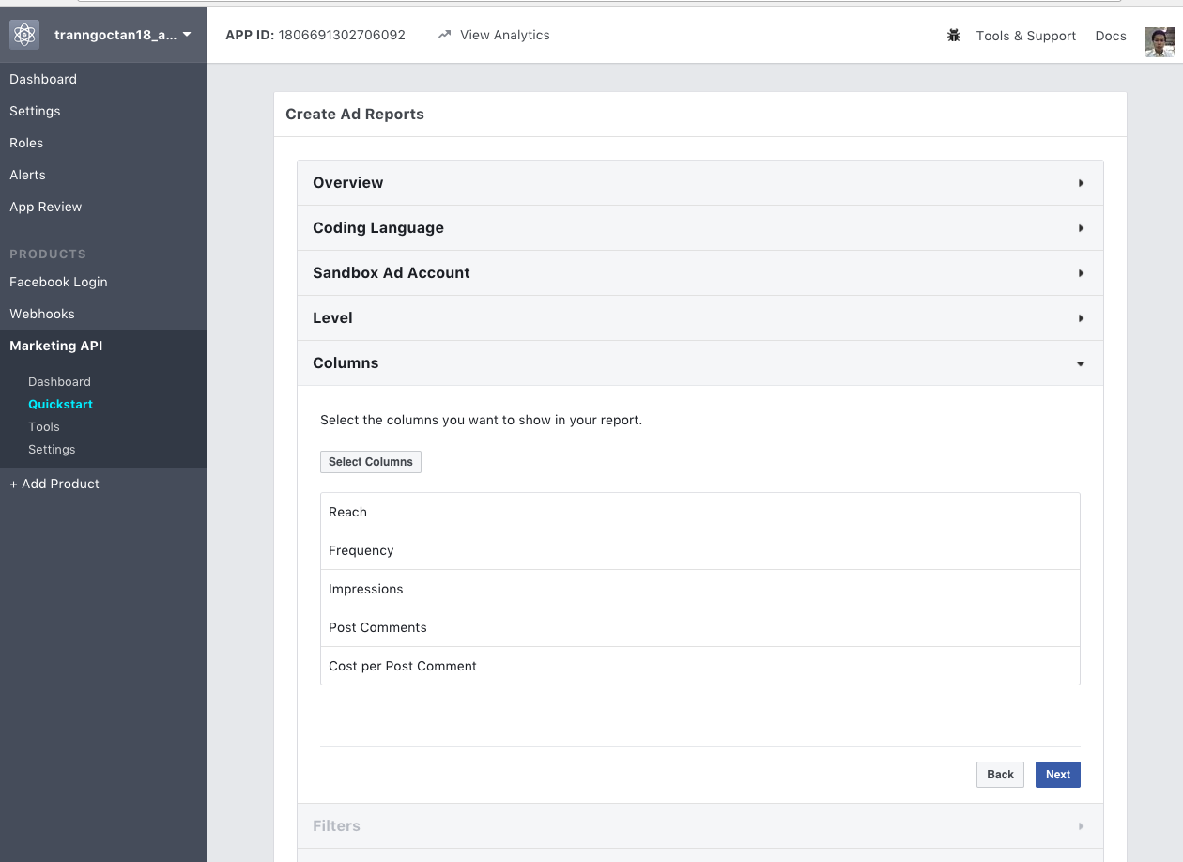Click View Analytics link

point(505,35)
